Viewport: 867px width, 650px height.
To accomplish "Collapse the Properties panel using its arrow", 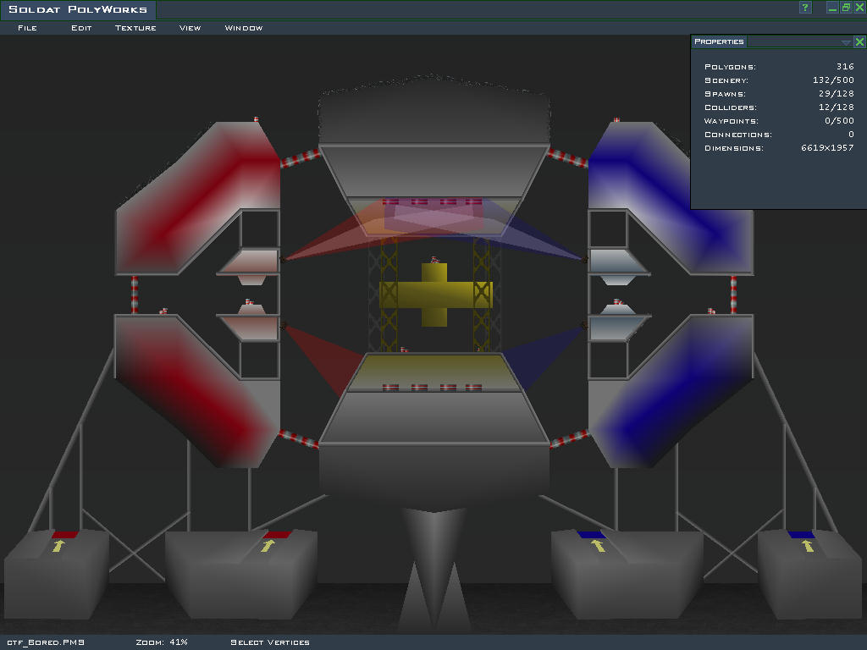I will 845,41.
